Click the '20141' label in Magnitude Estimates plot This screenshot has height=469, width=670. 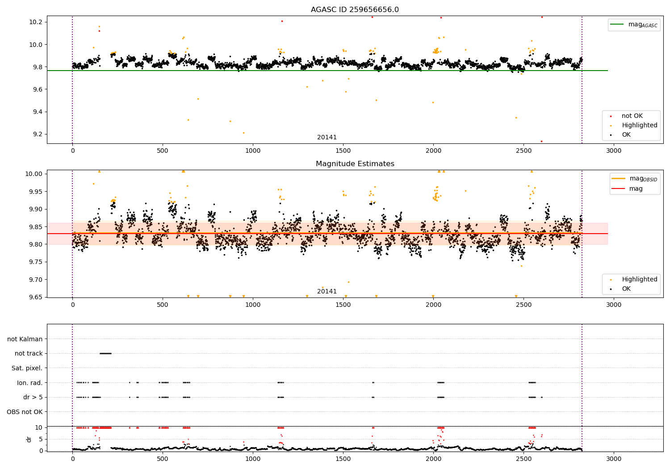tap(327, 291)
